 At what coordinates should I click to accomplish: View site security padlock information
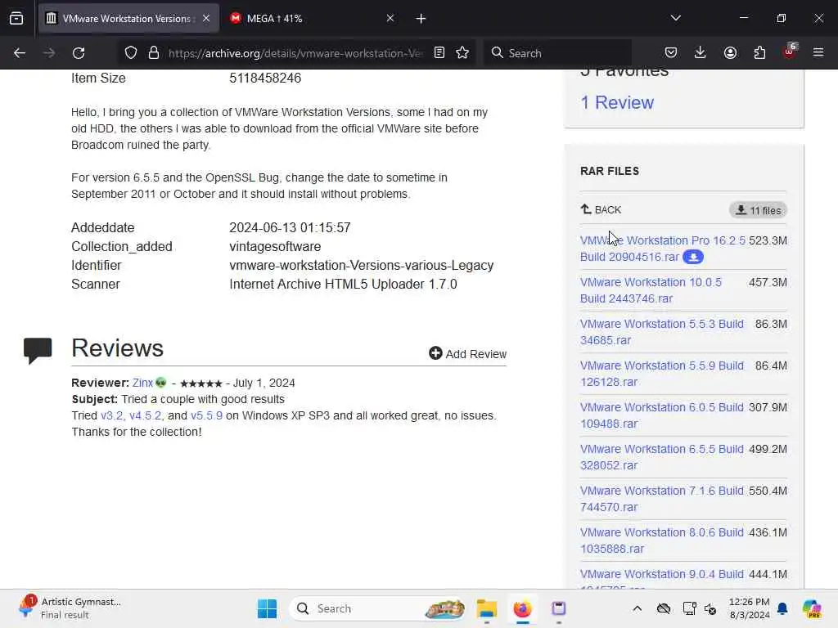pos(154,53)
